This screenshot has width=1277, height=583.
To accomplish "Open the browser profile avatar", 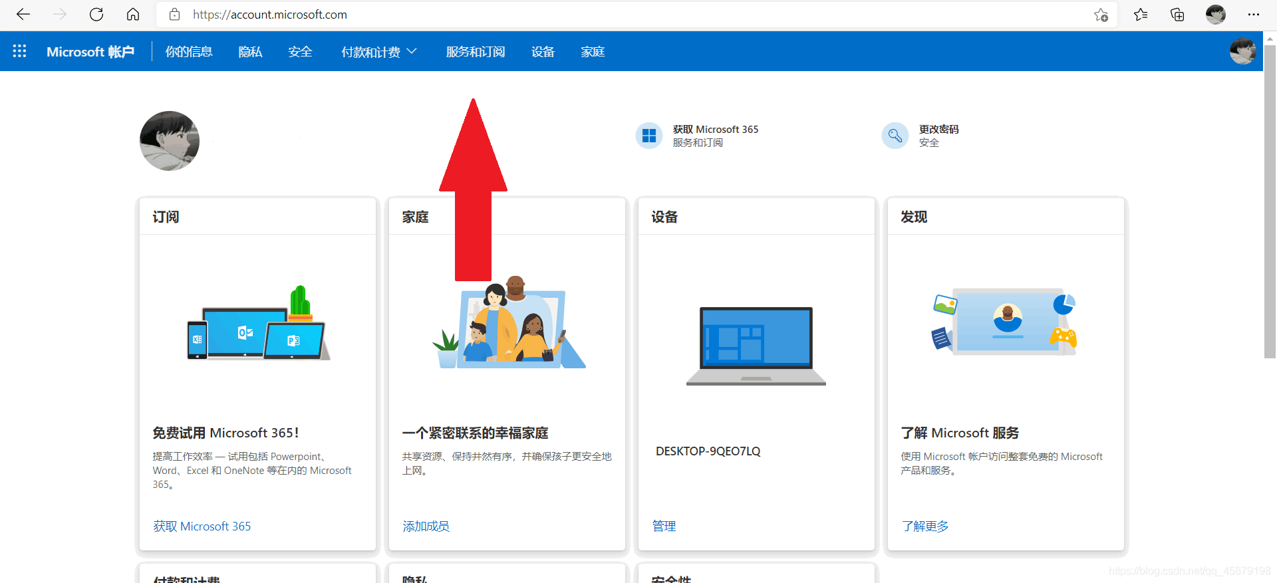I will coord(1216,15).
